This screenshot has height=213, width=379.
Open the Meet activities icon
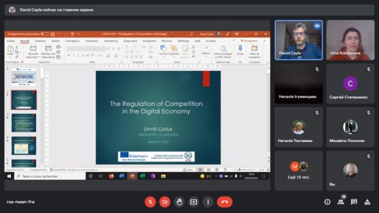[367, 202]
